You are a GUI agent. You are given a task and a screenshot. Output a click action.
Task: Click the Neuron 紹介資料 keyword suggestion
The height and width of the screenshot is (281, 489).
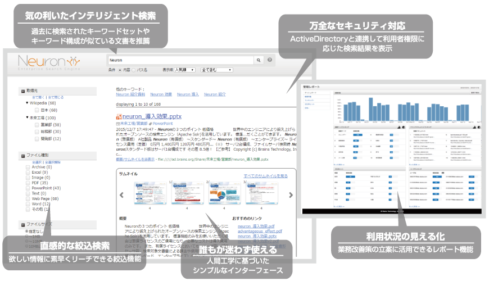(x=130, y=94)
